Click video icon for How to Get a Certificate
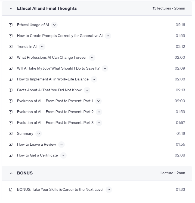This screenshot has height=203, width=195. 11,155
